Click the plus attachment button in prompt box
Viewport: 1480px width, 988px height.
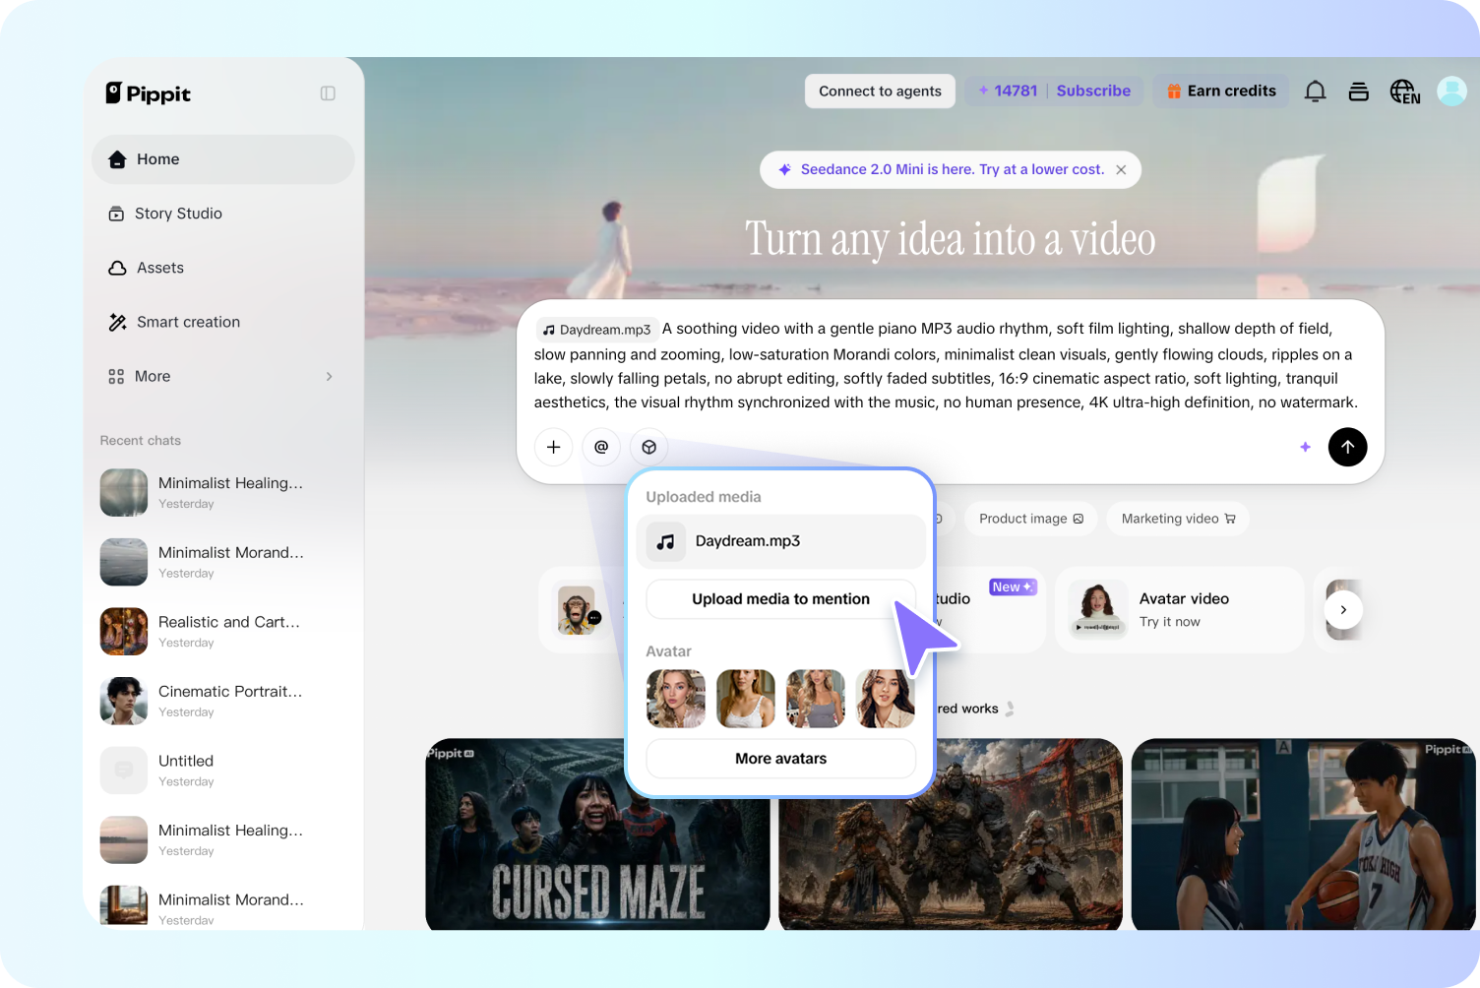click(x=553, y=447)
